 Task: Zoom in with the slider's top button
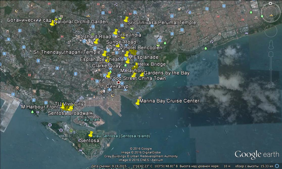271,54
